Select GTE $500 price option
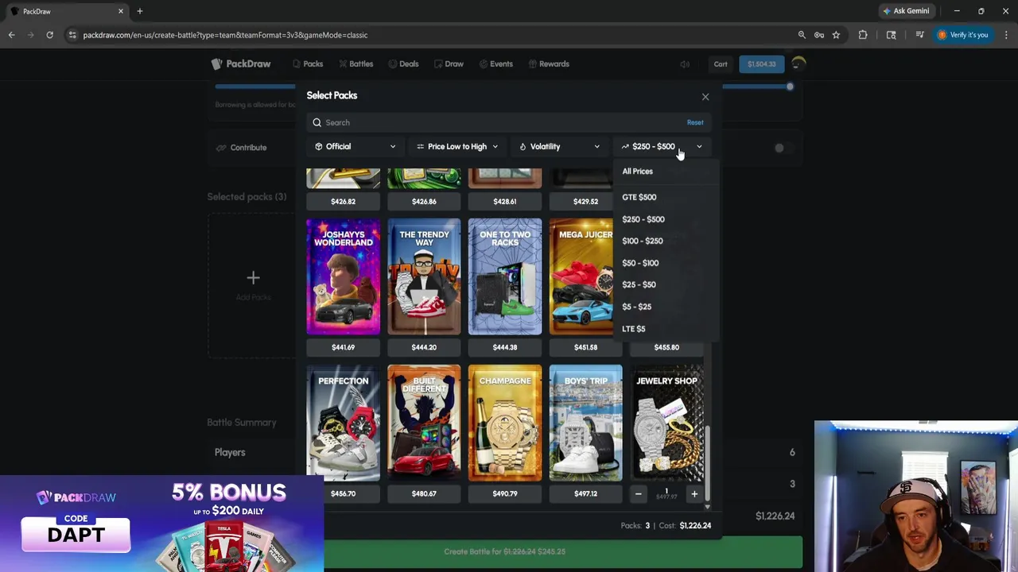1018x572 pixels. click(x=639, y=197)
